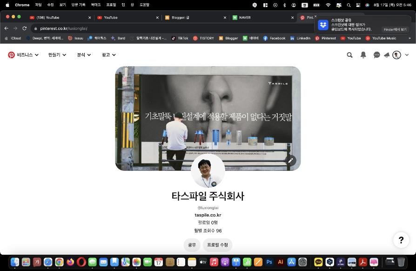
Task: Switch to the (136) YouTube tab
Action: coord(60,18)
